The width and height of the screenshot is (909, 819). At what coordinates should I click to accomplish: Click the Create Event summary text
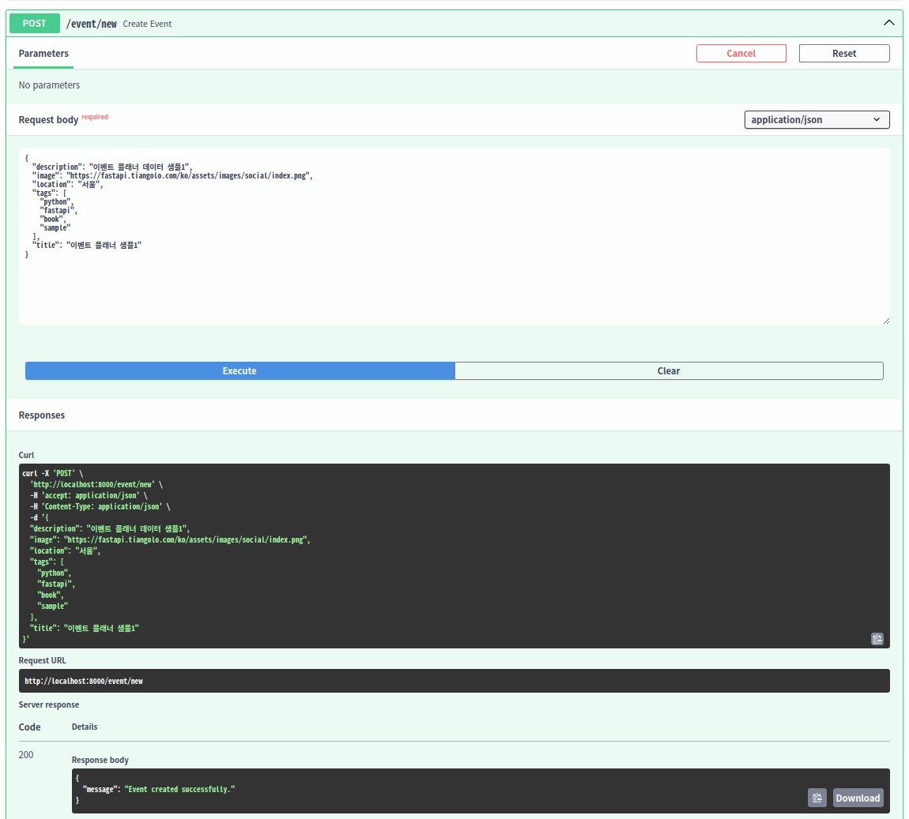(x=147, y=24)
